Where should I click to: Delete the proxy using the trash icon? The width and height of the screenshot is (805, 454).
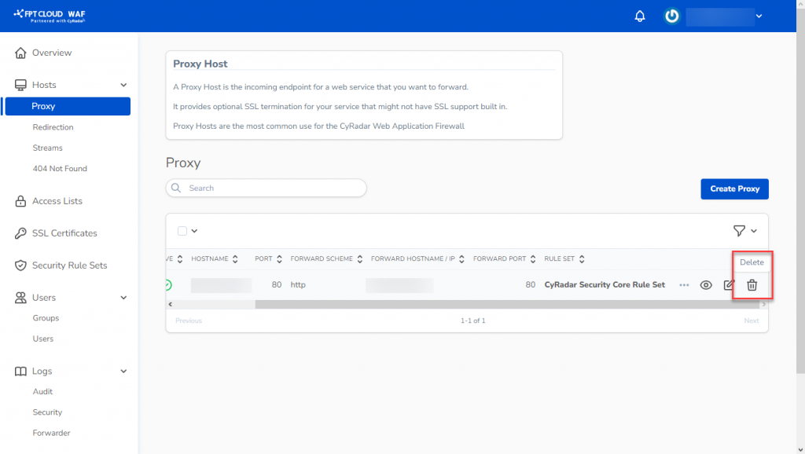(752, 285)
